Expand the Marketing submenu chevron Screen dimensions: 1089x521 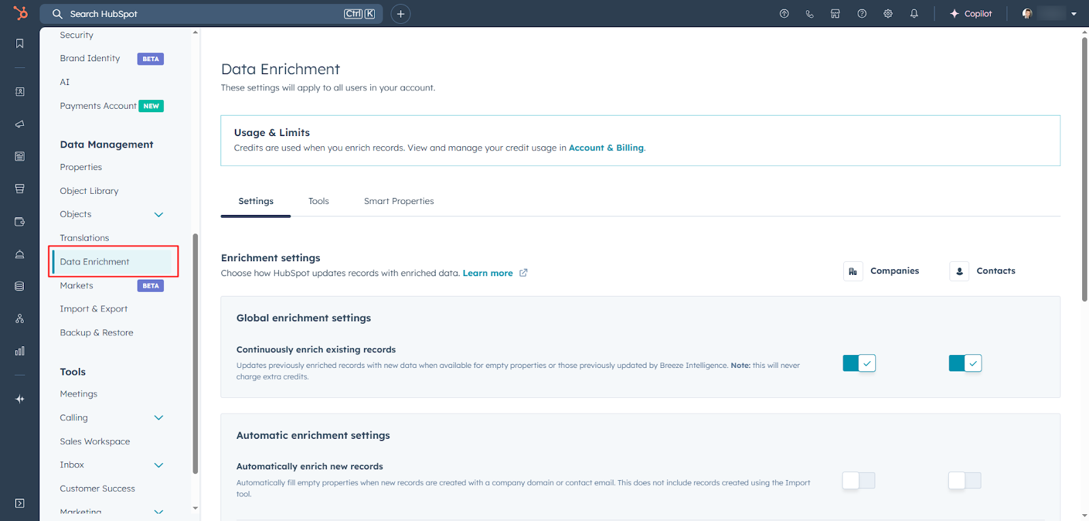(x=159, y=511)
